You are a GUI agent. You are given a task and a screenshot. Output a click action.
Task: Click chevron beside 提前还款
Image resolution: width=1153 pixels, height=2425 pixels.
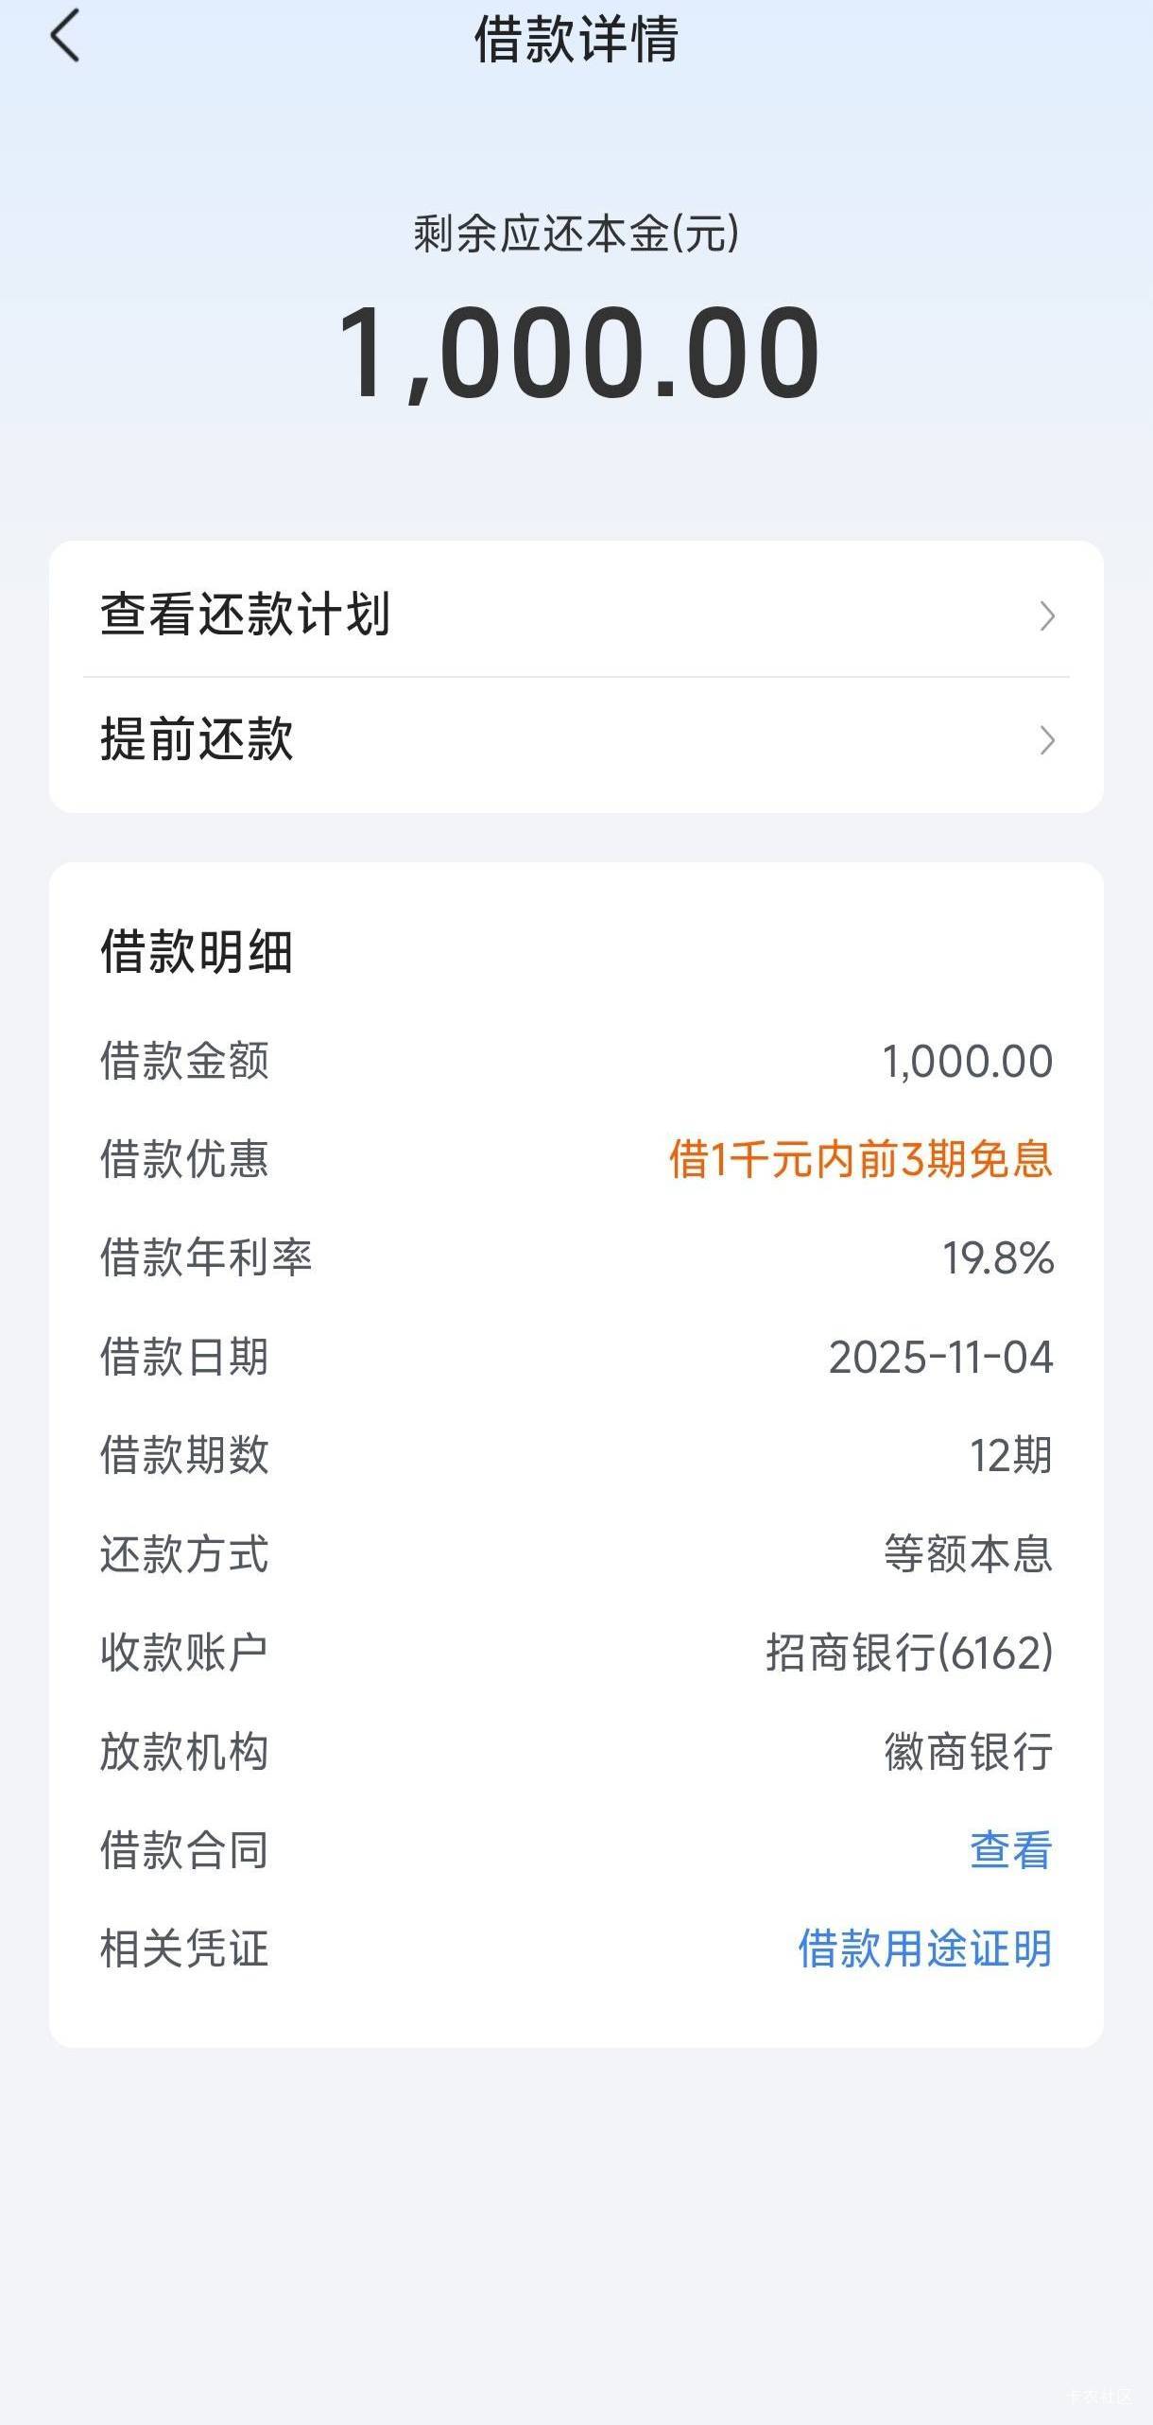(1046, 740)
